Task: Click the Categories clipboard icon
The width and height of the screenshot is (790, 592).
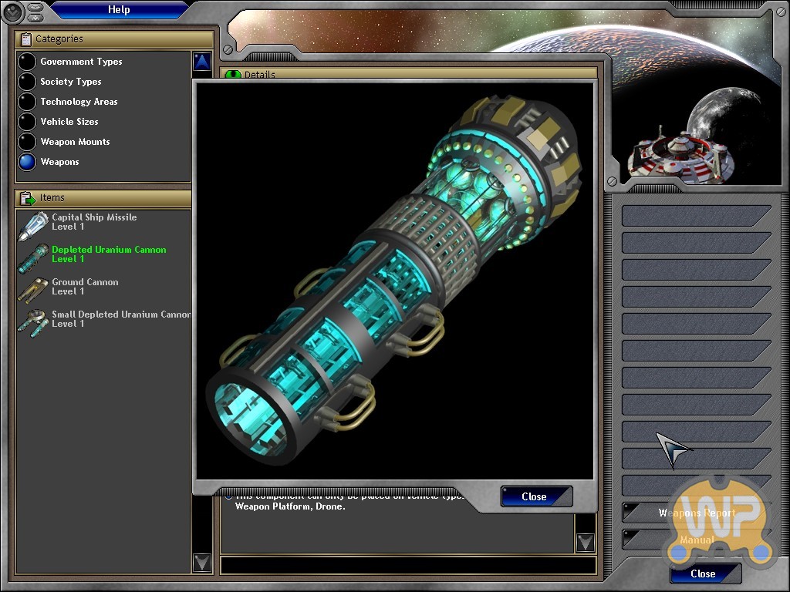Action: click(25, 39)
